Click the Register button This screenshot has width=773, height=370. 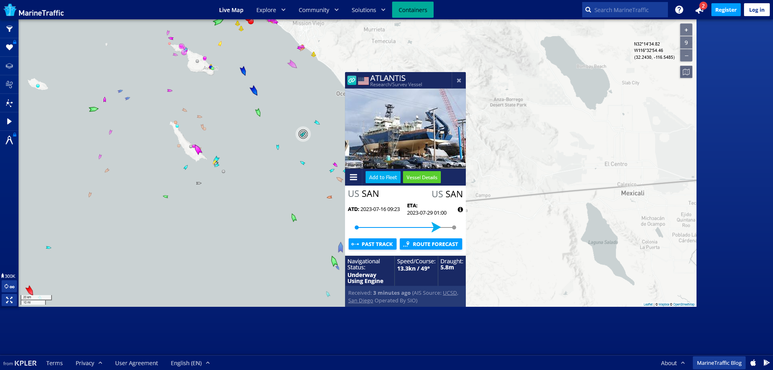click(x=726, y=10)
